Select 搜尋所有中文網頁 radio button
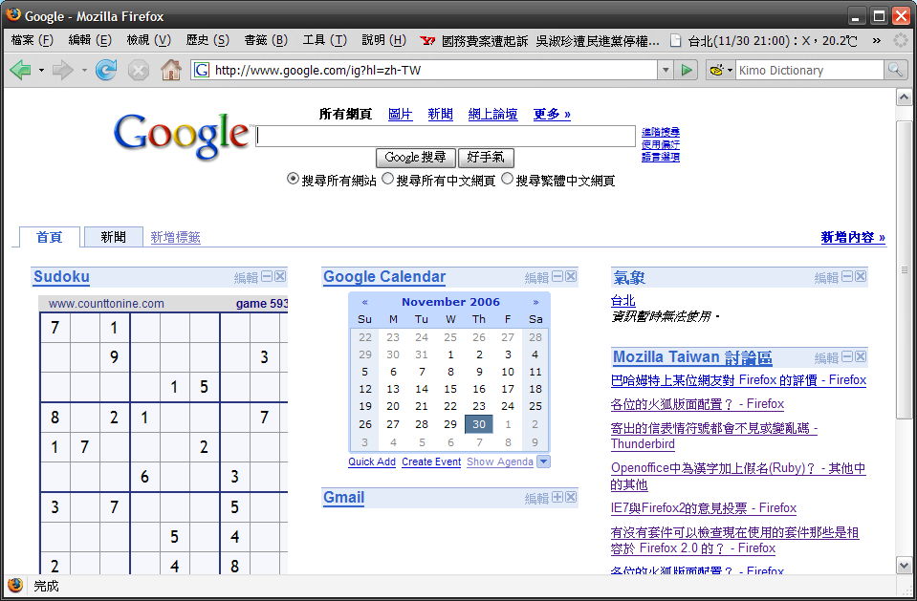The image size is (917, 601). (x=388, y=179)
